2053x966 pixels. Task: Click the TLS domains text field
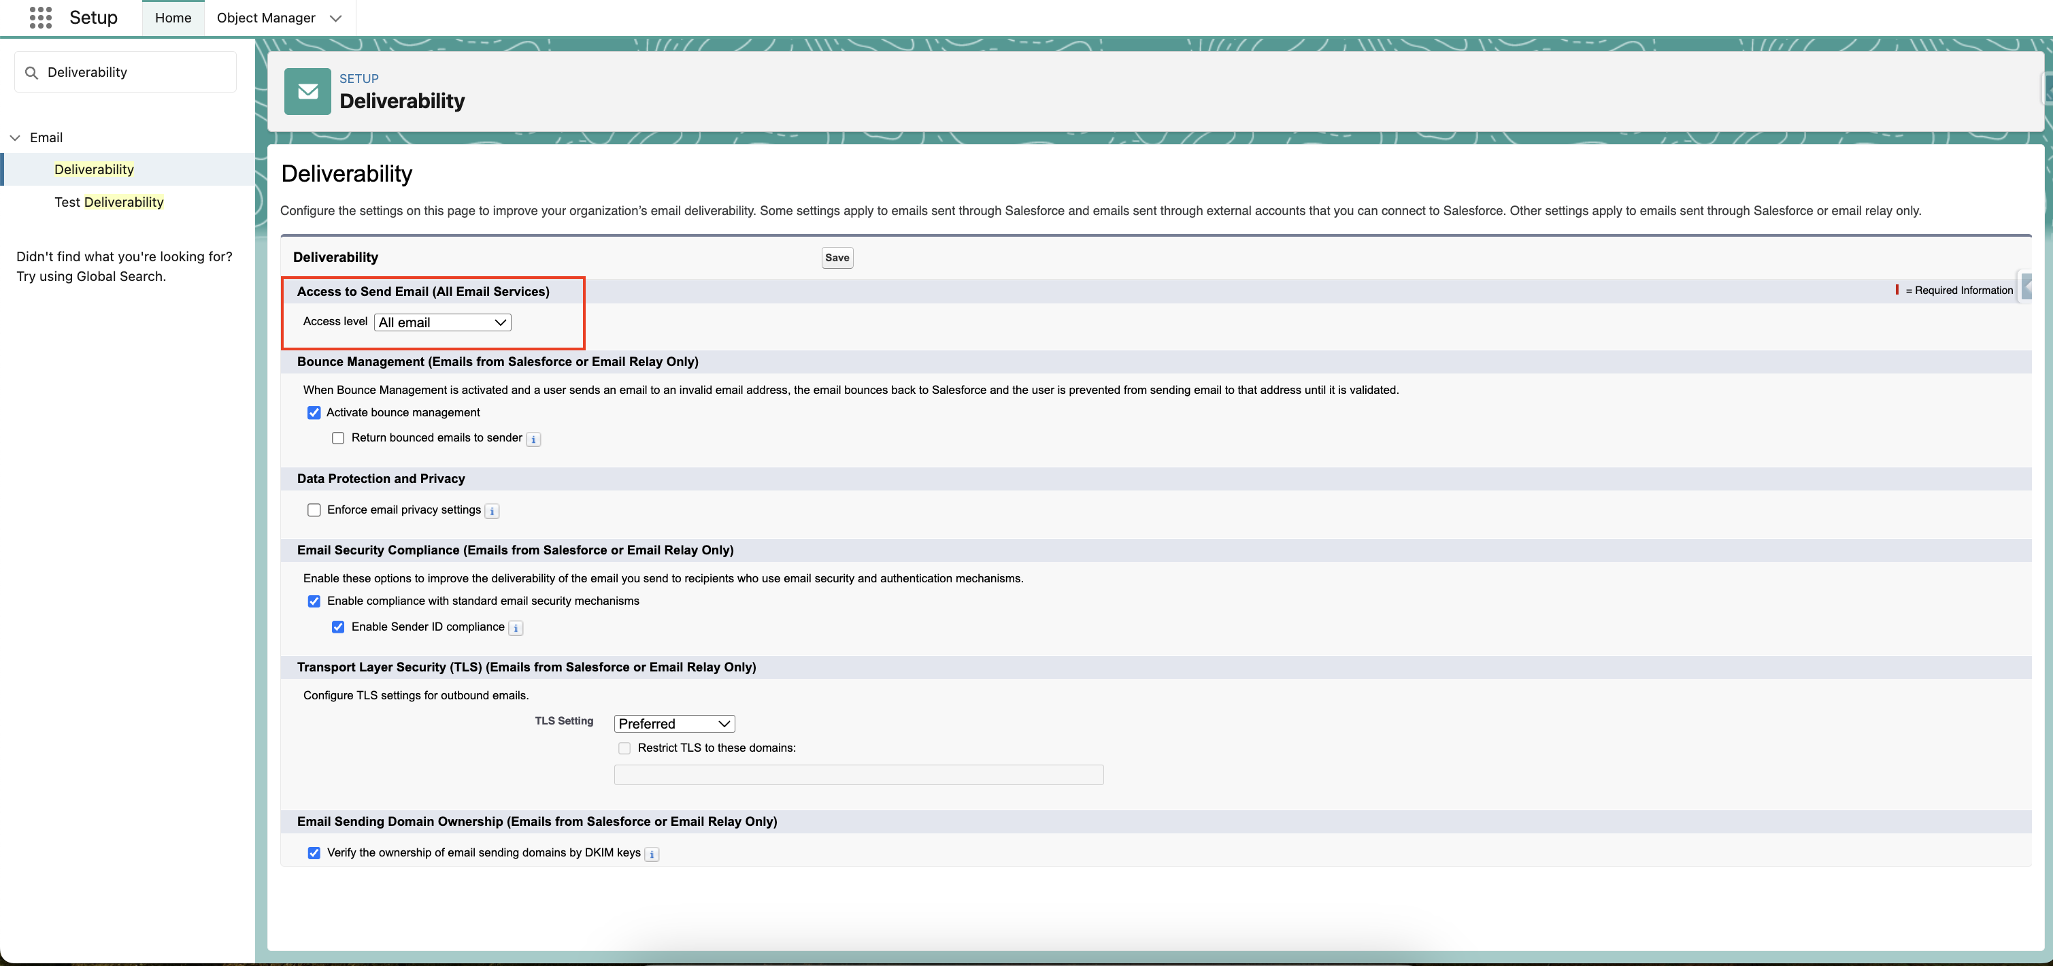tap(858, 774)
